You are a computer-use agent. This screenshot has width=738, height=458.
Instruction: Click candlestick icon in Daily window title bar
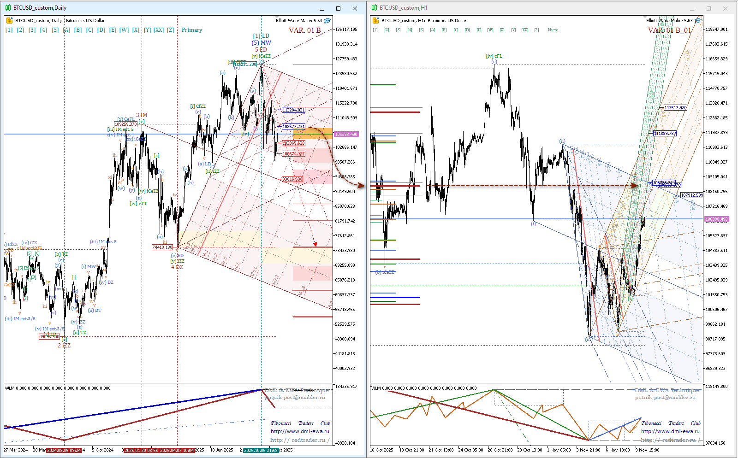click(8, 8)
